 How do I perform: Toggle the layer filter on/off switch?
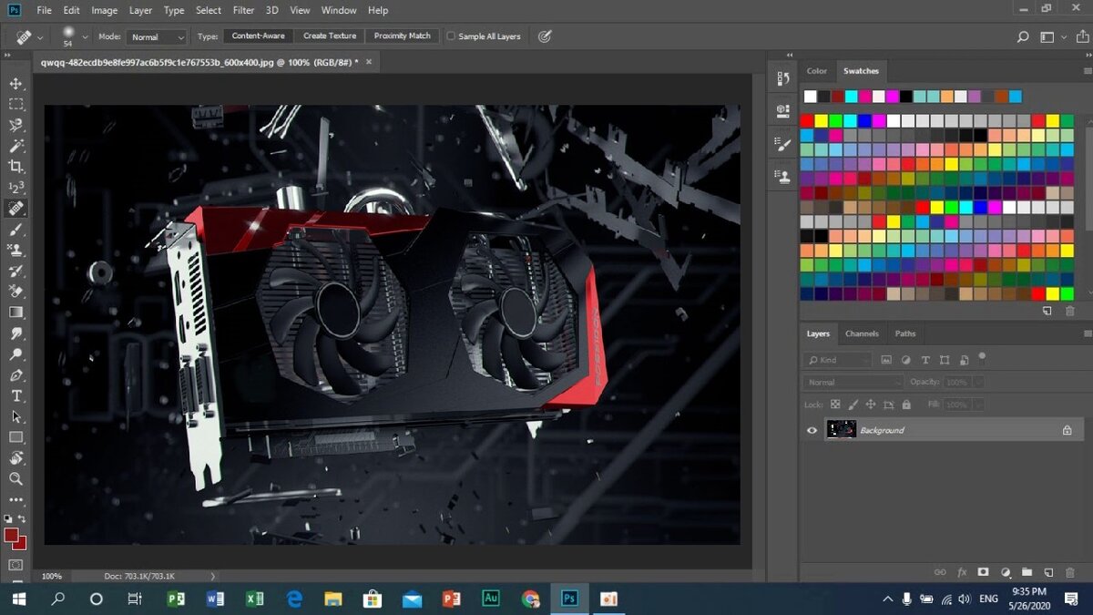[x=982, y=356]
